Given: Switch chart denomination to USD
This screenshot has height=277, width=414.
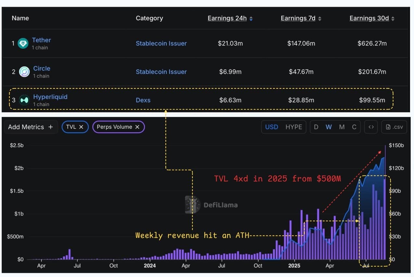Looking at the screenshot, I should coord(271,127).
